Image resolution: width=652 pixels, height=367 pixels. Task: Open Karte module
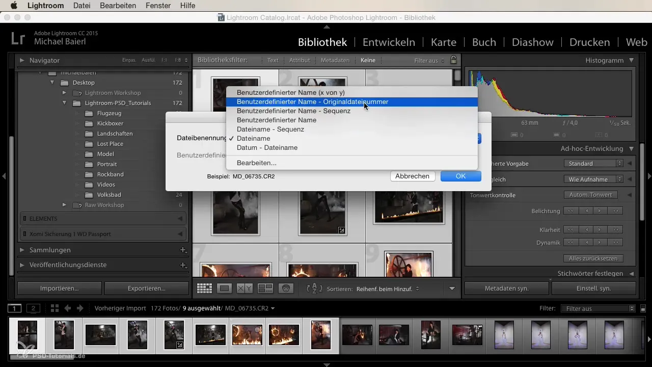pyautogui.click(x=444, y=42)
